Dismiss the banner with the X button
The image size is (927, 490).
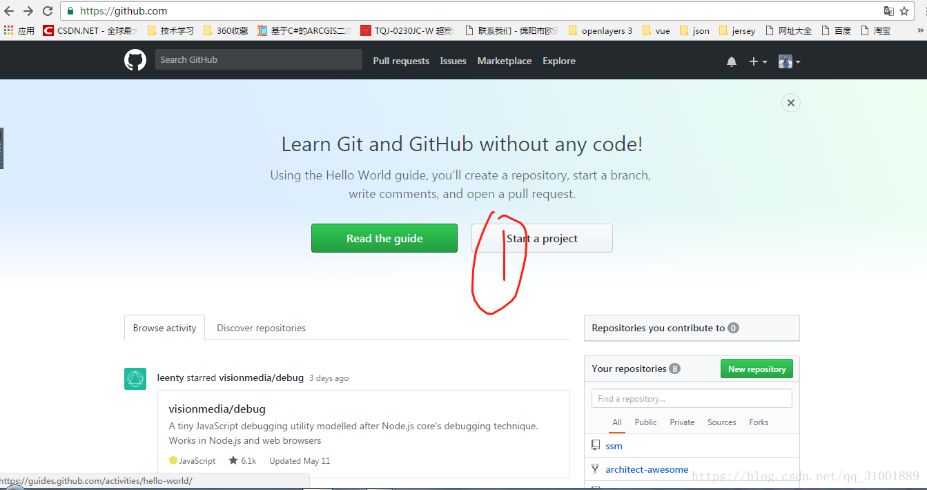pyautogui.click(x=791, y=103)
